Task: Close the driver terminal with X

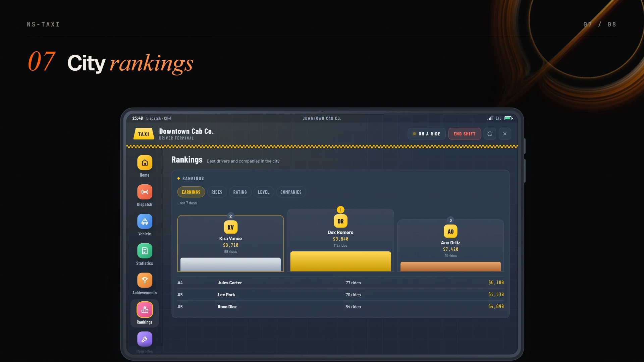Action: (505, 134)
